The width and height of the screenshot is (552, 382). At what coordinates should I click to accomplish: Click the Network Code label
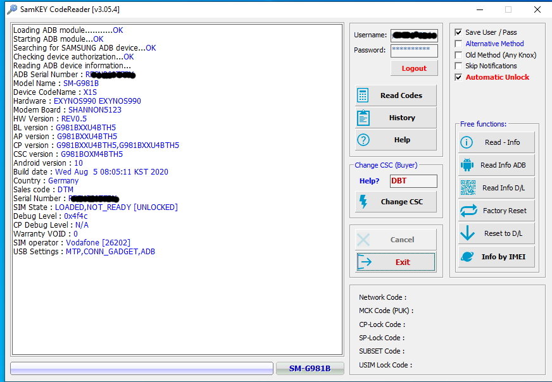(x=383, y=297)
